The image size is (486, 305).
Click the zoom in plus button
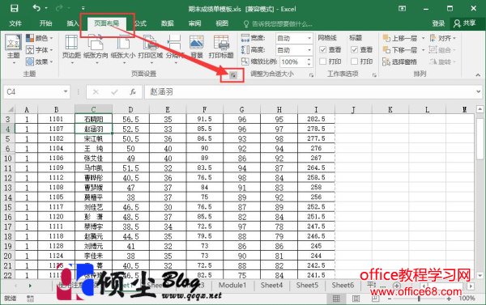coord(449,299)
